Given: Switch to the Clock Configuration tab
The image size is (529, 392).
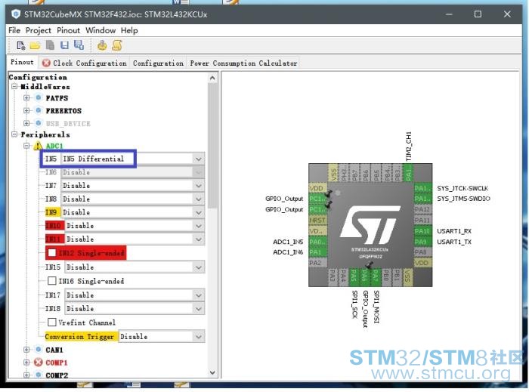Looking at the screenshot, I should coord(85,63).
